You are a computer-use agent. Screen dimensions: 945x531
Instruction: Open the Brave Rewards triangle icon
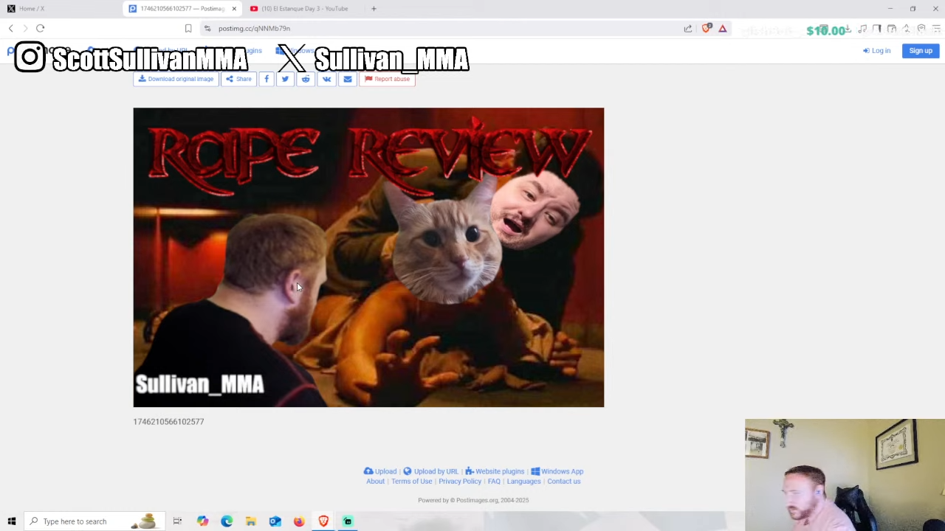point(723,29)
